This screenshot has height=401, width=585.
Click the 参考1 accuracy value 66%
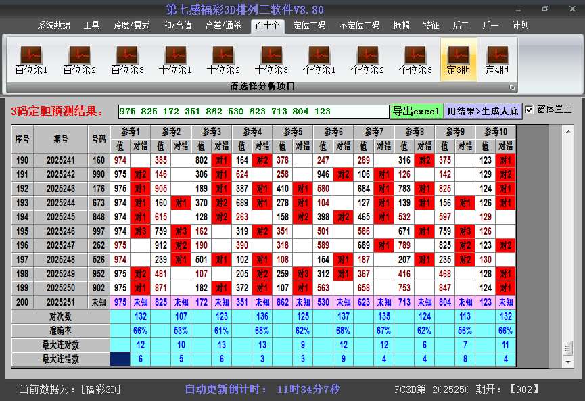141,331
